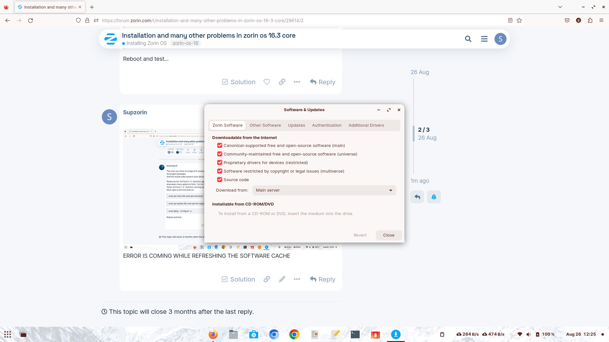
Task: Expand the list all tabs chevron
Action: pyautogui.click(x=560, y=7)
